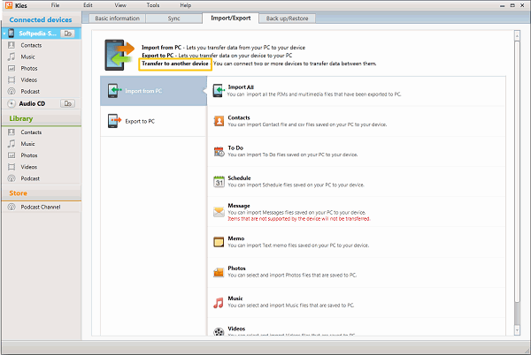
Task: Select the Contacts import icon
Action: pyautogui.click(x=218, y=121)
